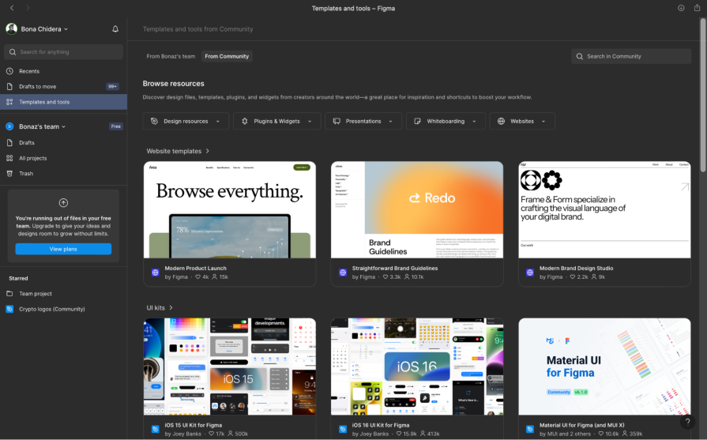Click the Trash icon in sidebar
The height and width of the screenshot is (440, 707).
[x=9, y=174]
